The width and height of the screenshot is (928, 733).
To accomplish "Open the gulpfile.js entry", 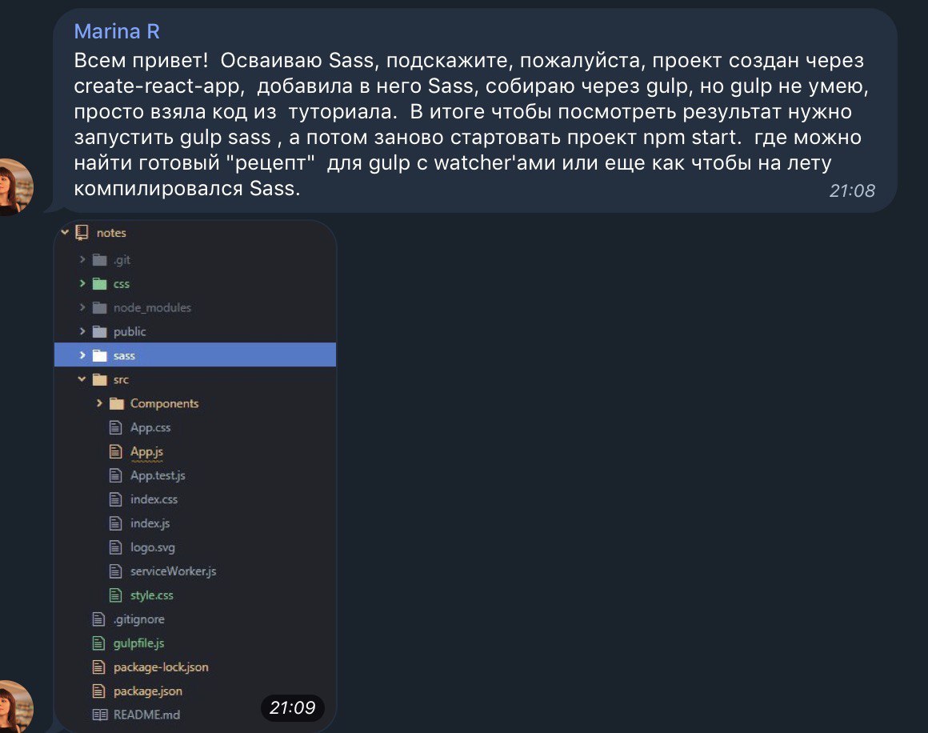I will coord(139,643).
